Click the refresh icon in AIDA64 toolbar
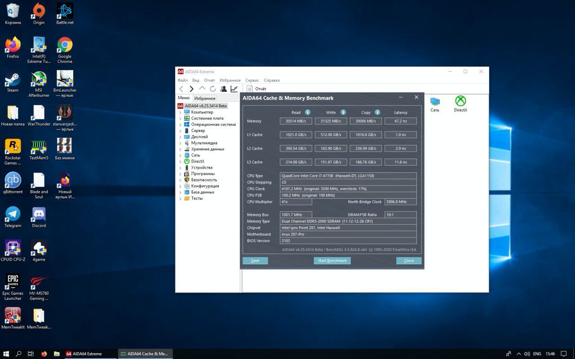Viewport: 575px width, 359px height. click(x=212, y=89)
